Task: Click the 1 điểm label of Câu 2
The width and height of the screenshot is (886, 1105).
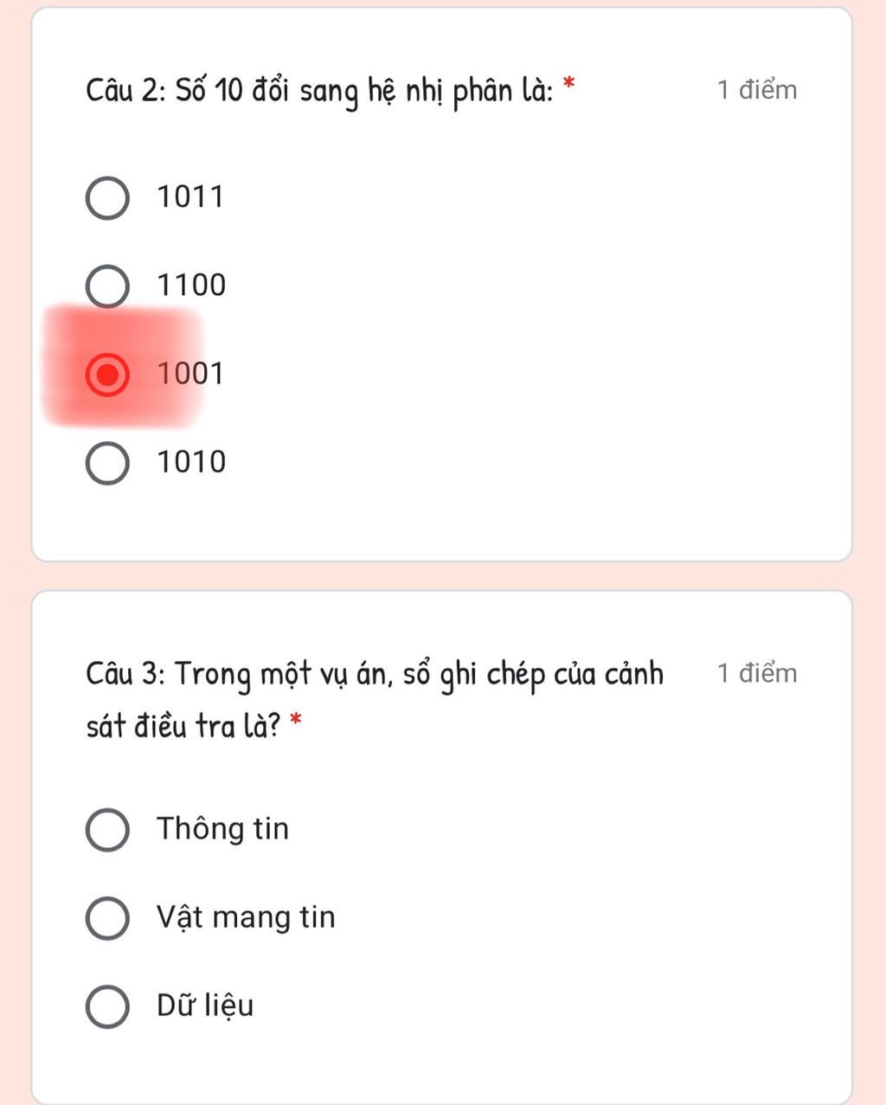Action: (757, 90)
